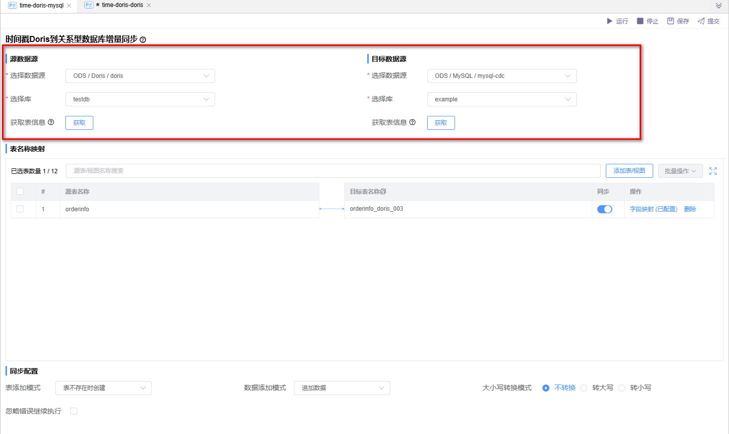Select the 转大写 radio button

[x=584, y=388]
